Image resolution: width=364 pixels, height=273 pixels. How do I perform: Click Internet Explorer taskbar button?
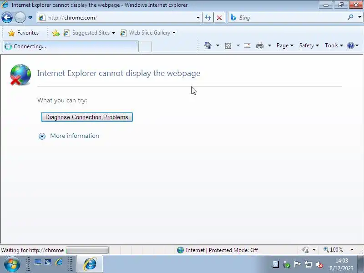tap(90, 264)
